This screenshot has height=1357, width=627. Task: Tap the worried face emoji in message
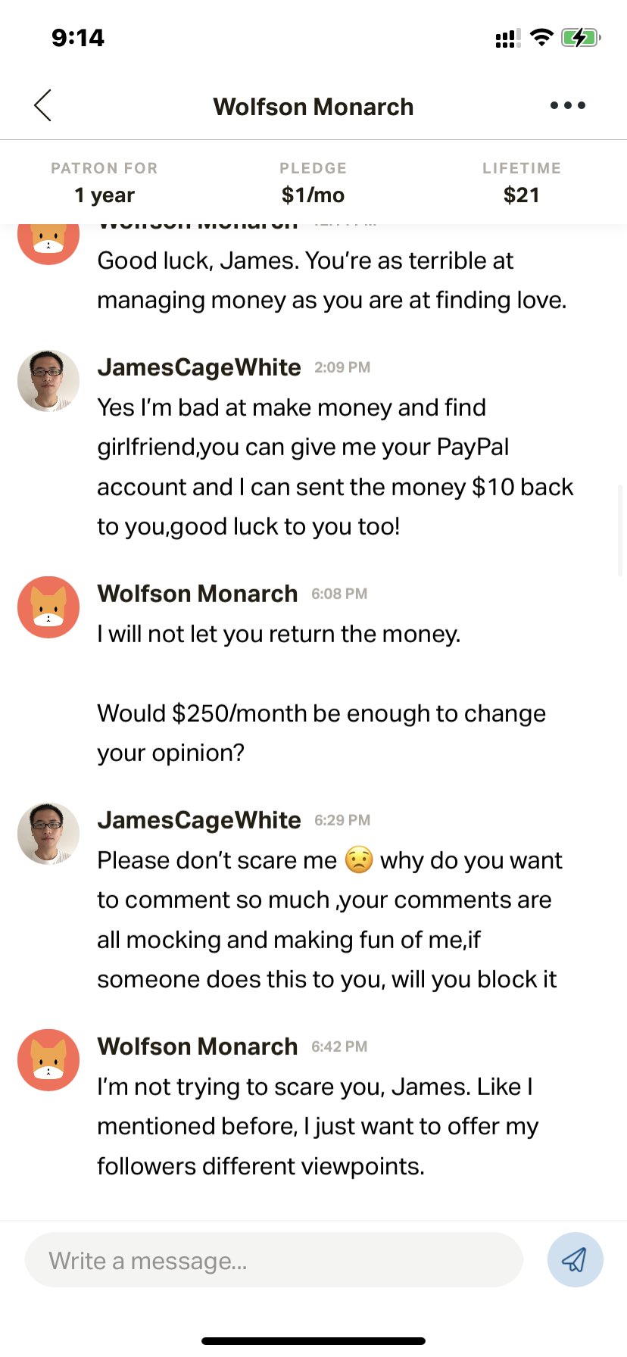pos(359,860)
